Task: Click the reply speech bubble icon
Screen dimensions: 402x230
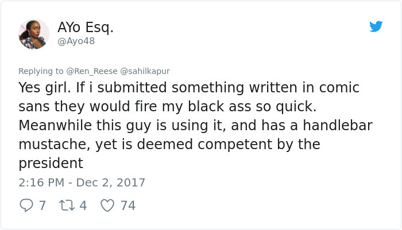Action: 26,205
